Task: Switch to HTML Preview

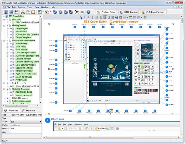Action: click(x=129, y=12)
